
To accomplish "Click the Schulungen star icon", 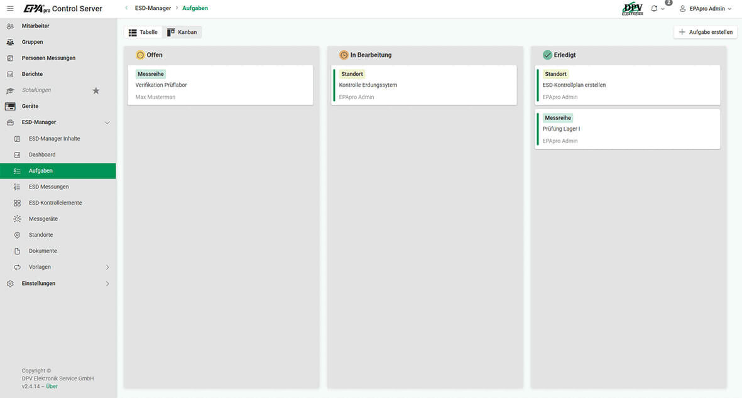I will coord(96,90).
